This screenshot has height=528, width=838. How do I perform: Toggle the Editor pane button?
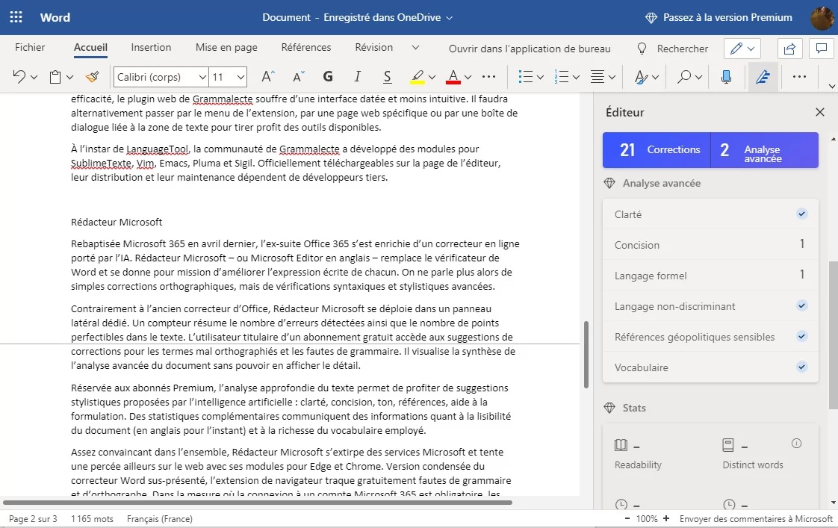pos(763,77)
